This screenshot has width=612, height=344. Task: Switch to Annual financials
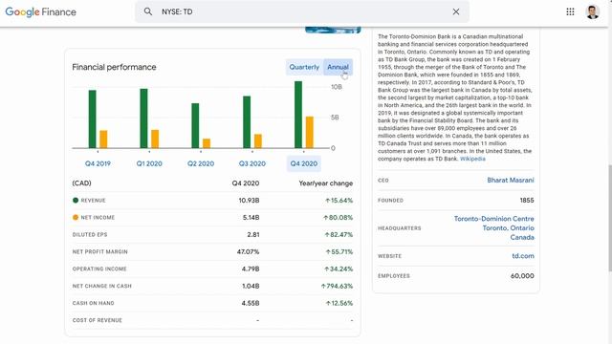pos(338,67)
